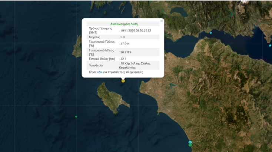Click the 'Γεωγραφικό Μήκος [°E]' label
272x152 pixels.
101,52
